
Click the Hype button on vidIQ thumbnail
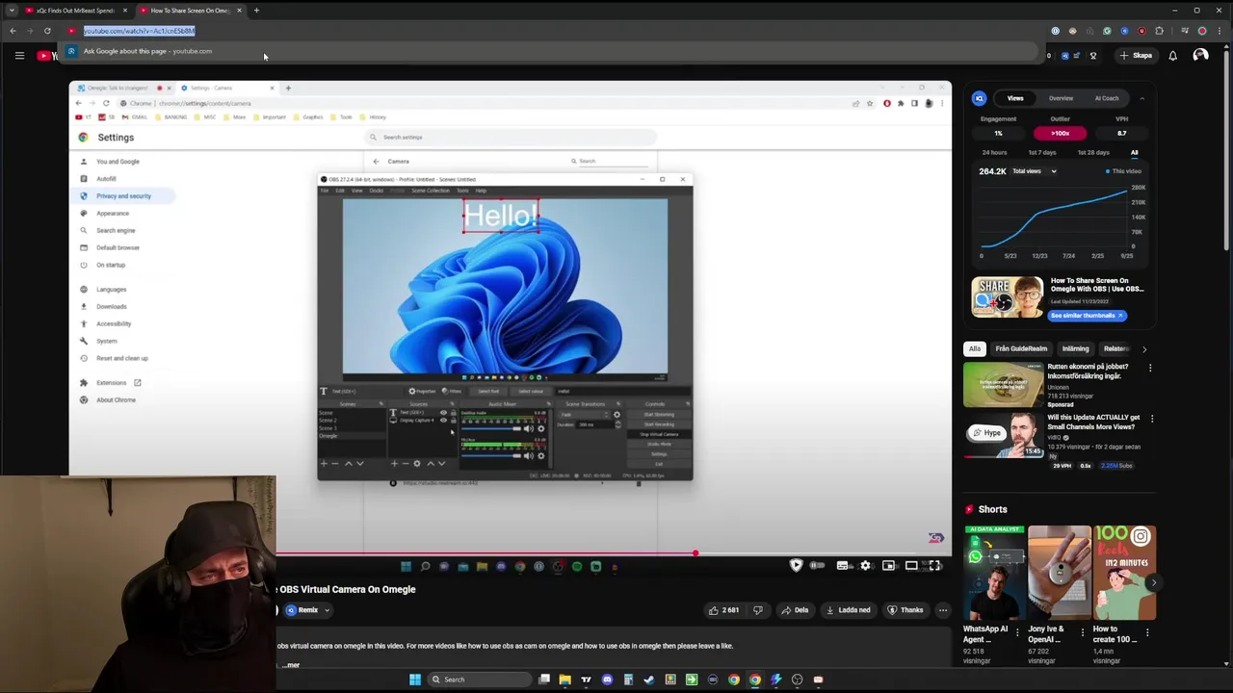(986, 433)
